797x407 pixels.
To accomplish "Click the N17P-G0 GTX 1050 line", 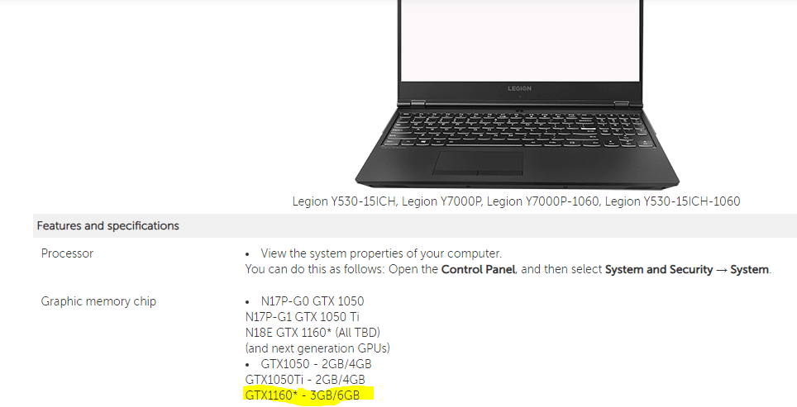I will pyautogui.click(x=312, y=301).
